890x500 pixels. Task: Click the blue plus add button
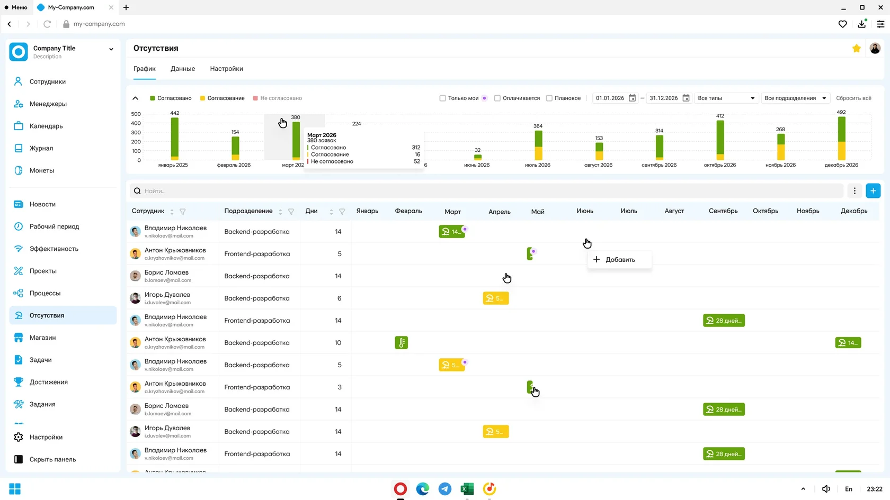[x=873, y=191]
